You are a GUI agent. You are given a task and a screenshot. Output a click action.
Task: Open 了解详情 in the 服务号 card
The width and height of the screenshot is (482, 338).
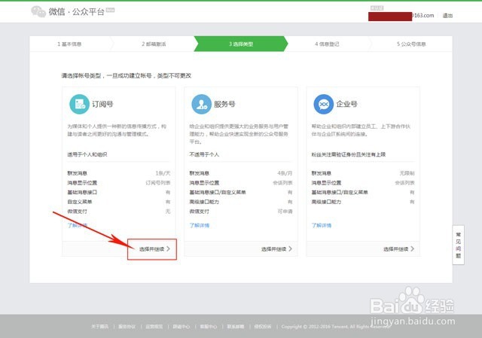(199, 225)
